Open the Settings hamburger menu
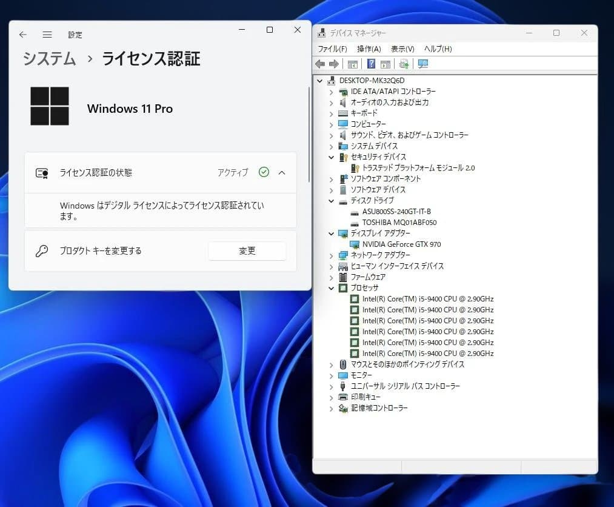Viewport: 614px width, 507px height. (x=47, y=35)
